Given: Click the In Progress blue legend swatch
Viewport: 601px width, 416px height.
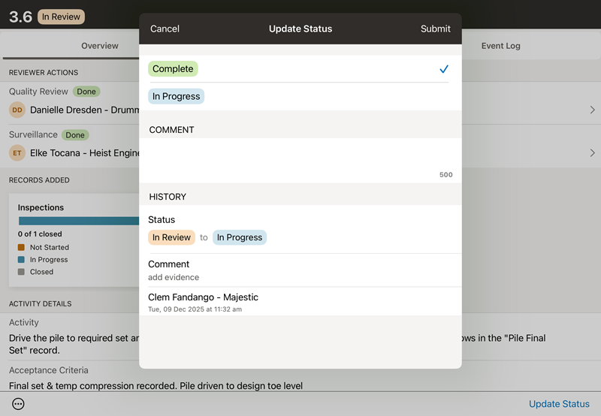Looking at the screenshot, I should coord(22,260).
